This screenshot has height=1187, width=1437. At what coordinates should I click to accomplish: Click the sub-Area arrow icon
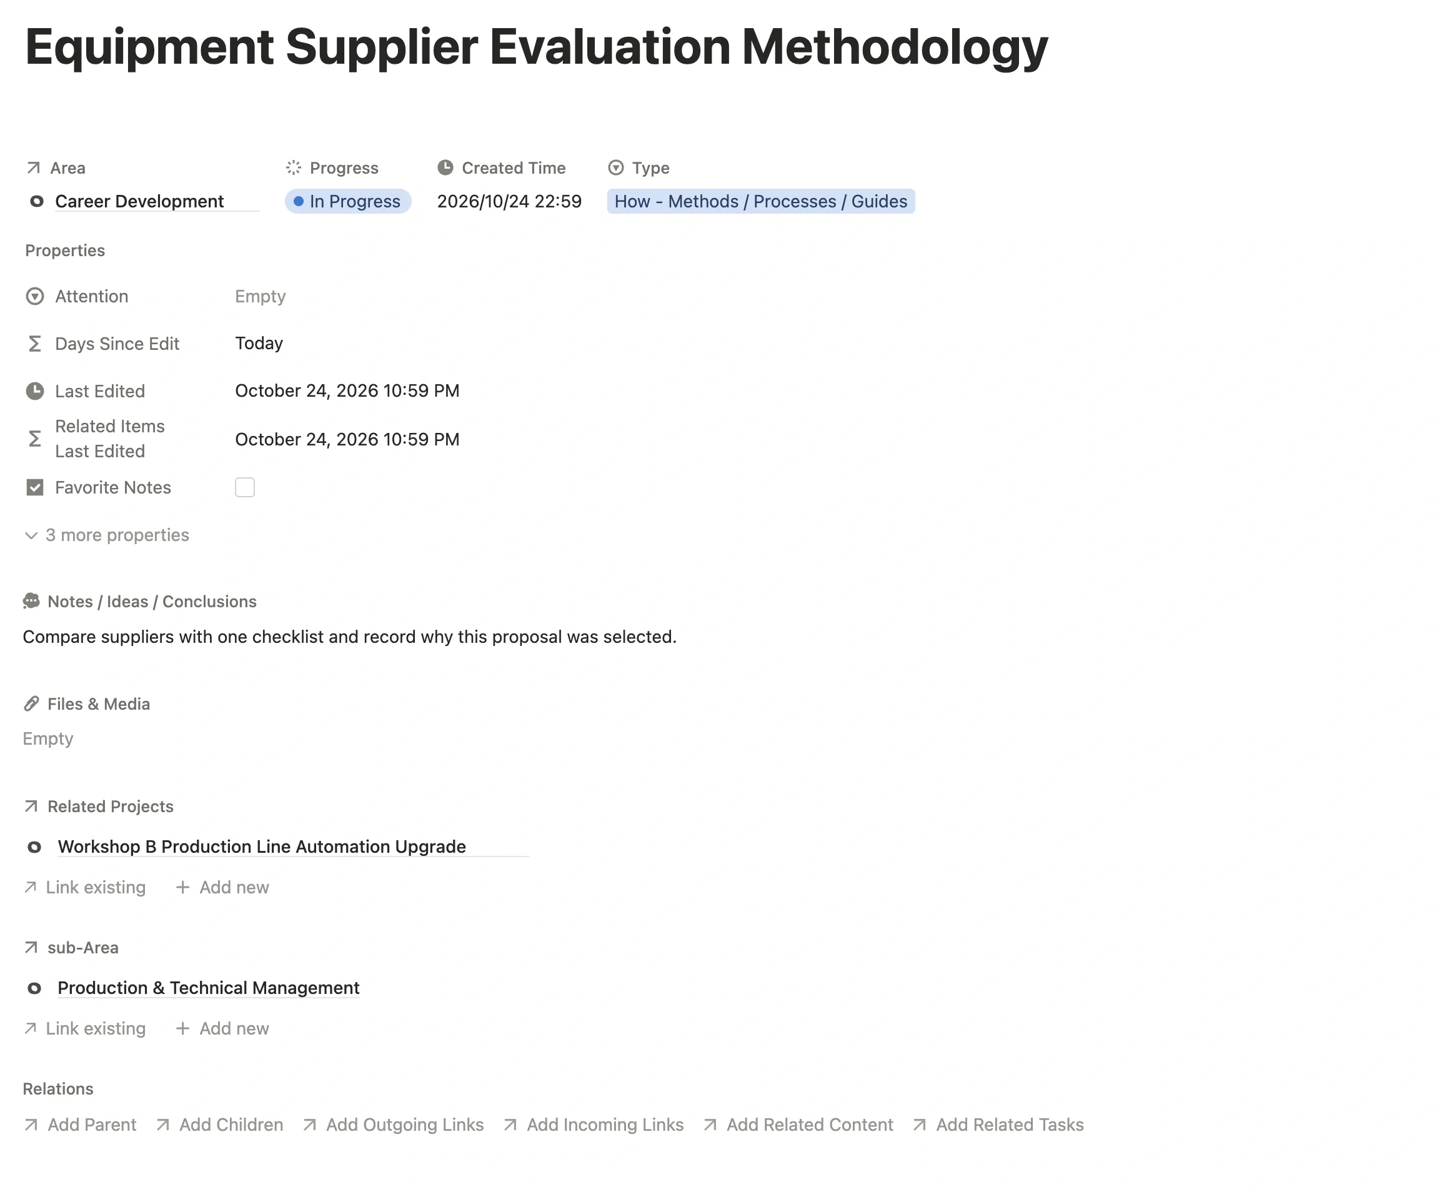pyautogui.click(x=31, y=947)
